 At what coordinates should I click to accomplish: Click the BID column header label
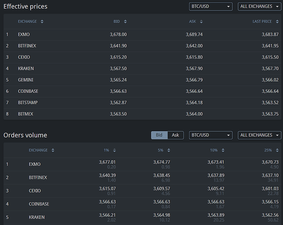[x=117, y=22]
